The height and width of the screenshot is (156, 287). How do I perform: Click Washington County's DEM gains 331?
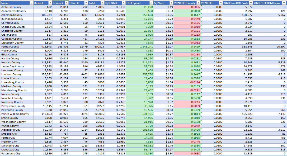(x=270, y=122)
